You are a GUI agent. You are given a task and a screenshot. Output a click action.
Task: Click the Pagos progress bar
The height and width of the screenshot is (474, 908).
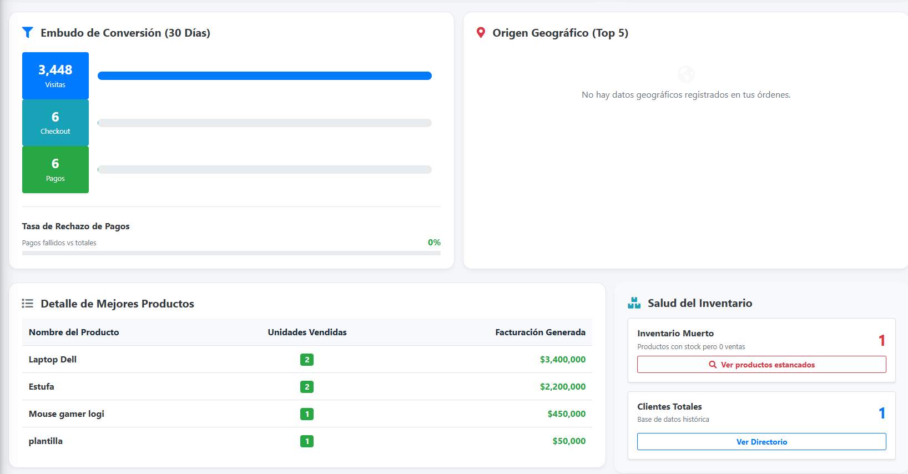(265, 169)
